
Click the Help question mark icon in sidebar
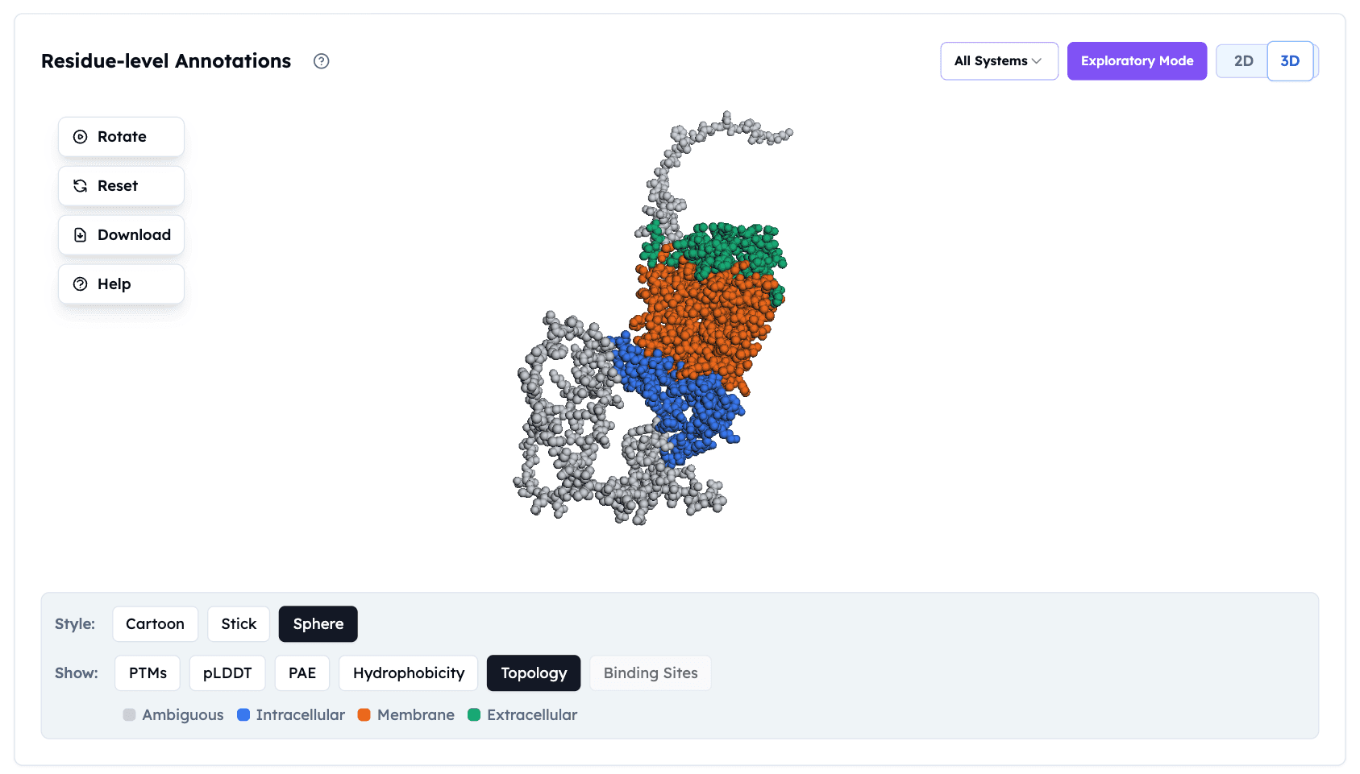[x=80, y=284]
